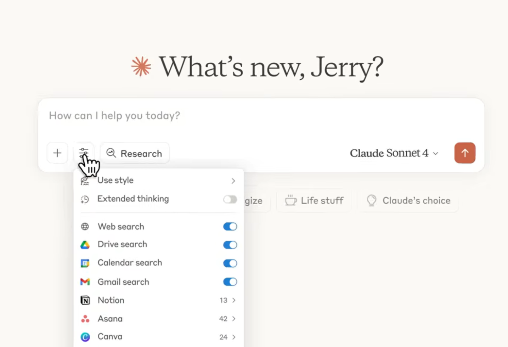Open the Claude Sonnet 4 model dropdown
The image size is (508, 347).
click(x=394, y=153)
